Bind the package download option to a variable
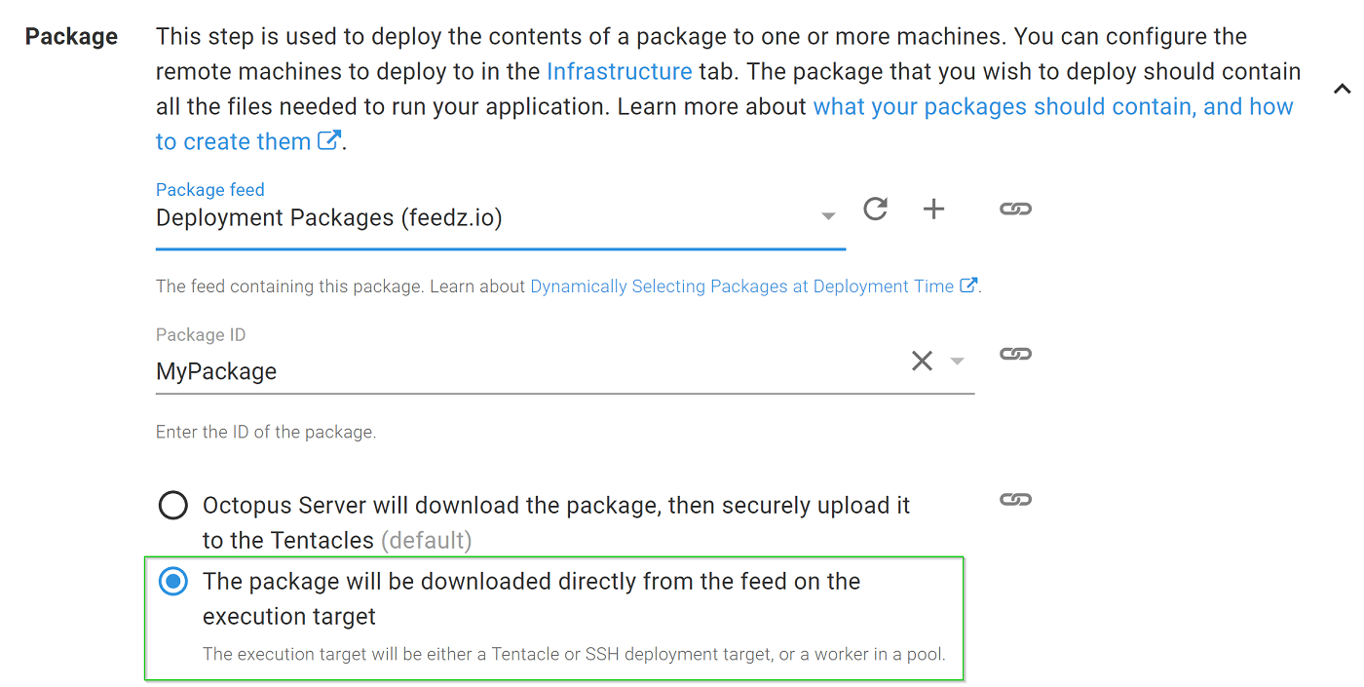This screenshot has height=687, width=1364. (1015, 499)
